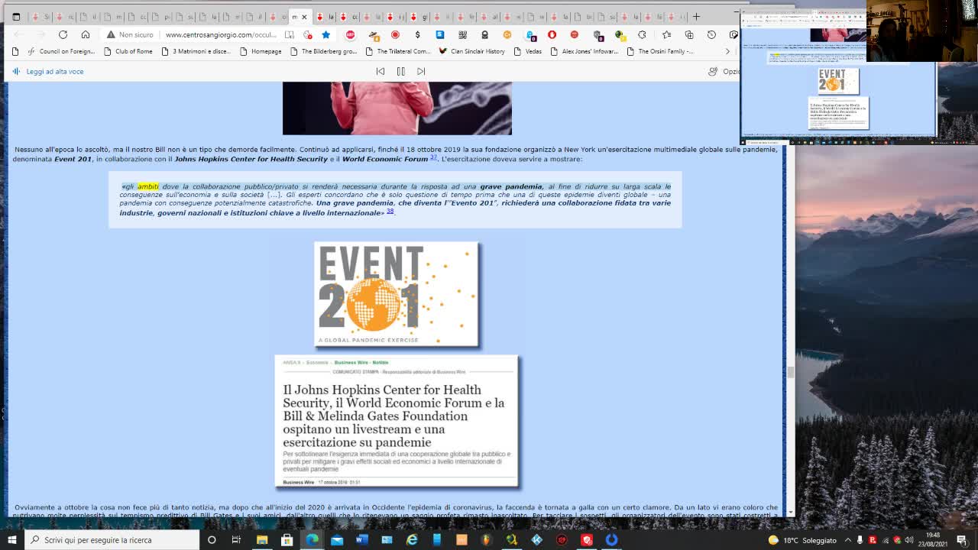Open the Club of Rome bookmark
Viewport: 978px width, 550px height.
[127, 51]
